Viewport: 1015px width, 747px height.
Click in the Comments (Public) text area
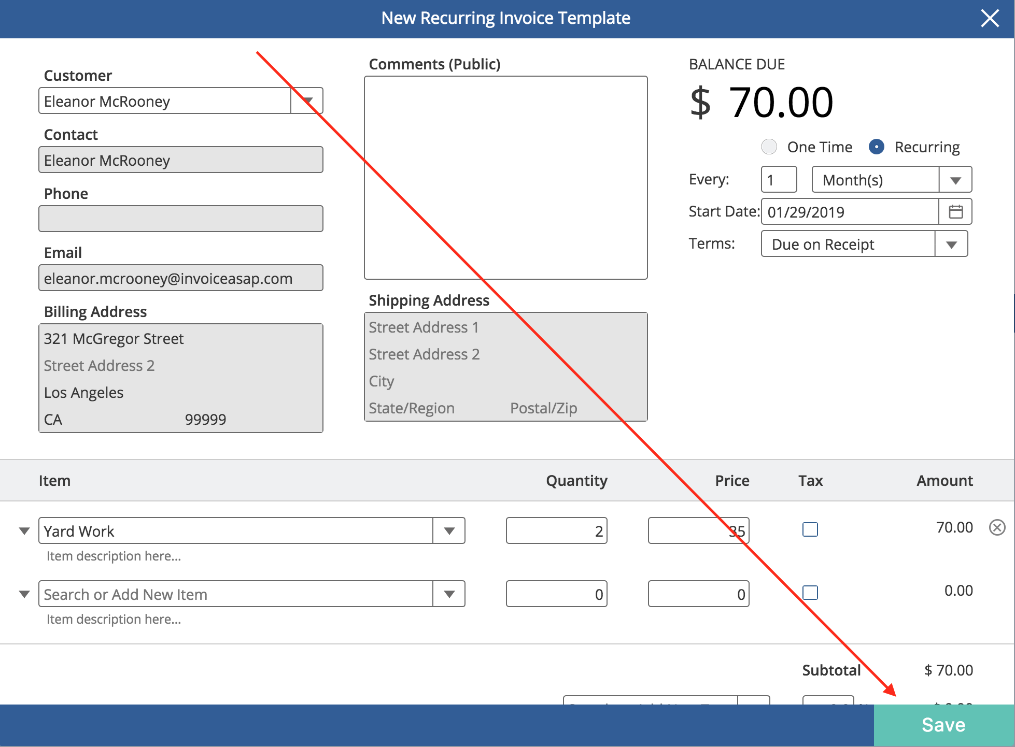coord(505,177)
